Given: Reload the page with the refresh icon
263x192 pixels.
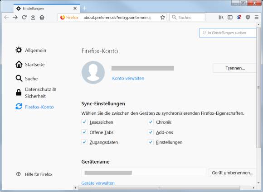Looking at the screenshot, I should pyautogui.click(x=24, y=17).
